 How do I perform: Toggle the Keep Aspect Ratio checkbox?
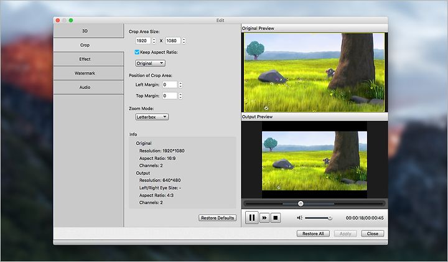click(x=137, y=52)
